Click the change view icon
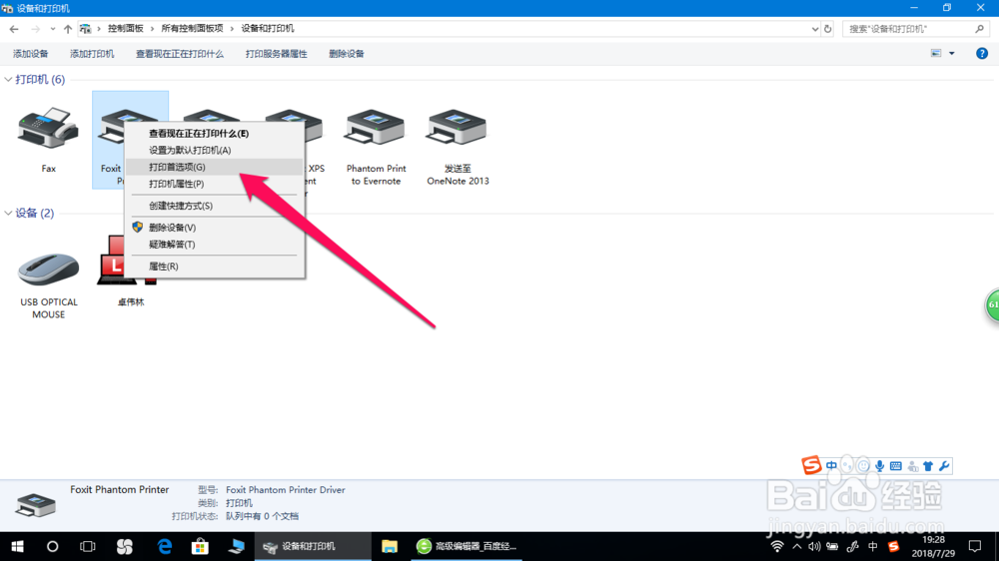Image resolution: width=999 pixels, height=561 pixels. tap(936, 54)
